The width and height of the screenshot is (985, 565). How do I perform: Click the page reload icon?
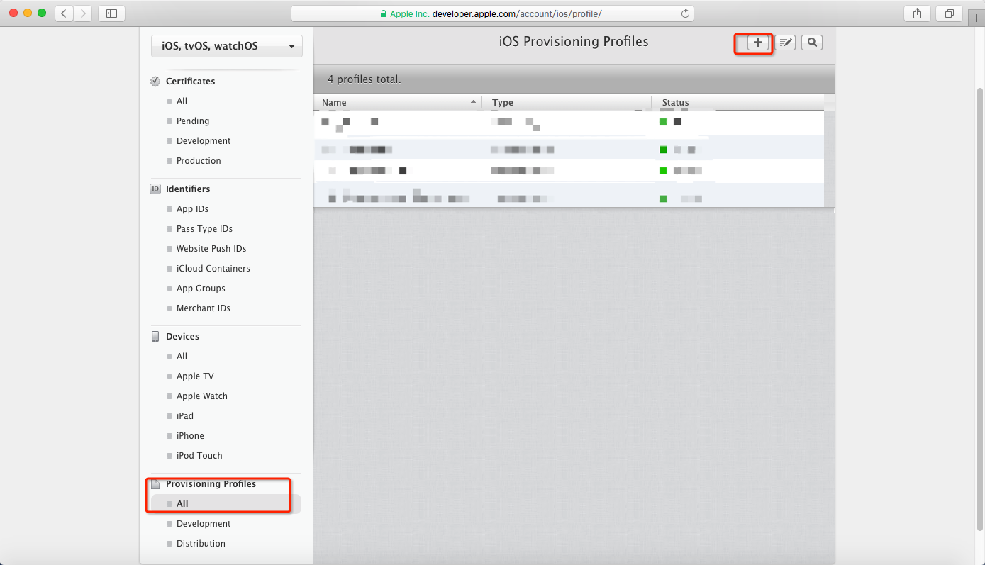(685, 13)
